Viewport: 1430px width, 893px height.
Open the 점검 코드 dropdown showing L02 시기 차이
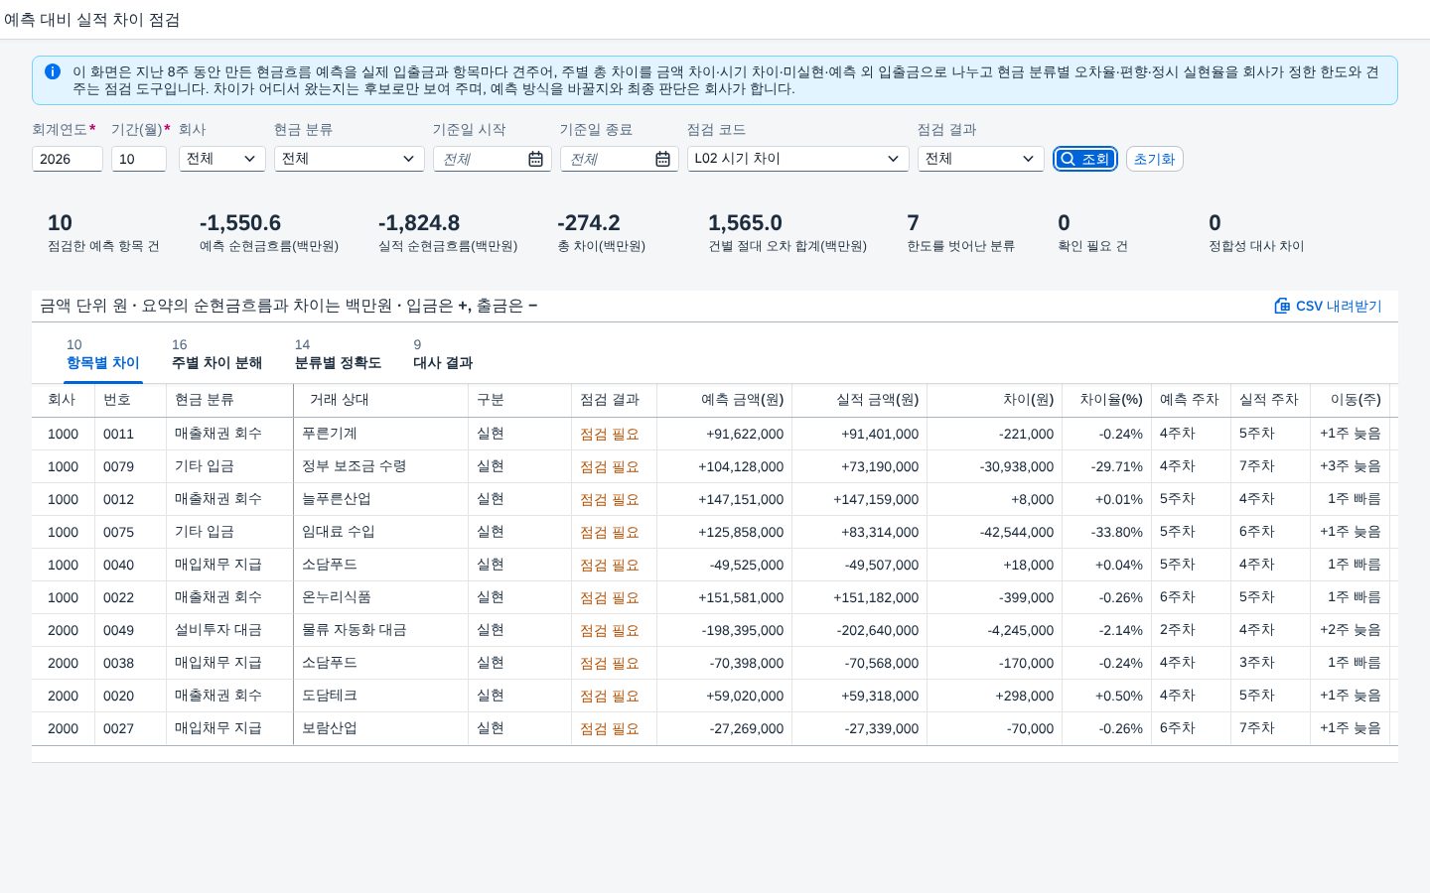click(798, 159)
